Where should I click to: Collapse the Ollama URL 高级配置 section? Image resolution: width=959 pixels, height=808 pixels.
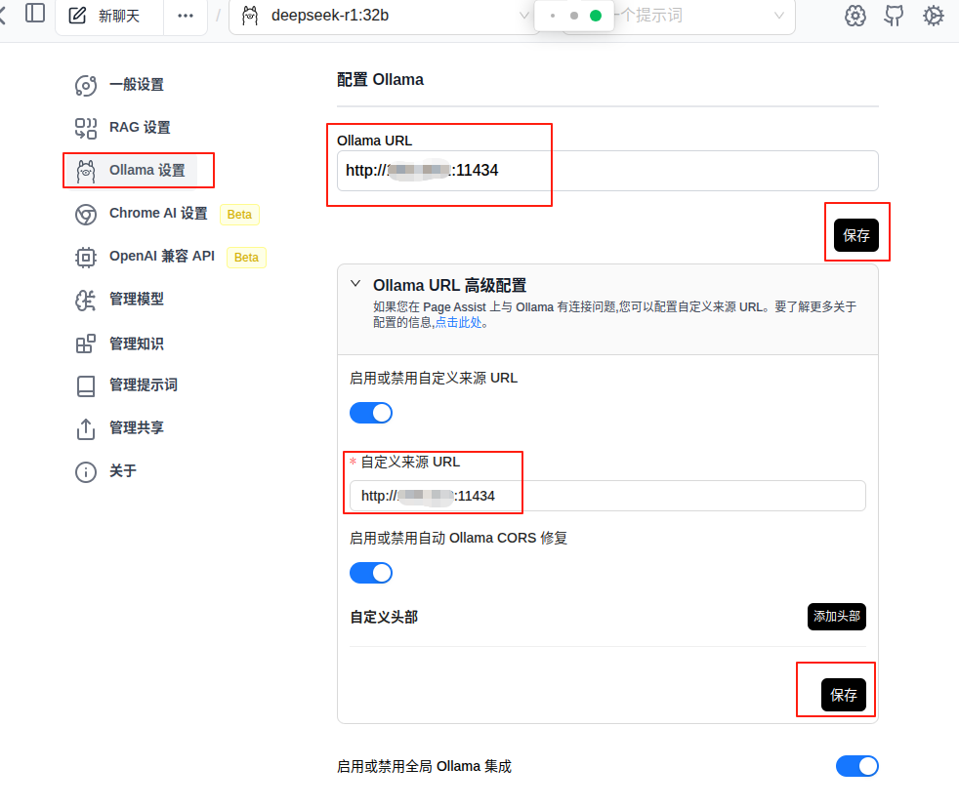[355, 284]
